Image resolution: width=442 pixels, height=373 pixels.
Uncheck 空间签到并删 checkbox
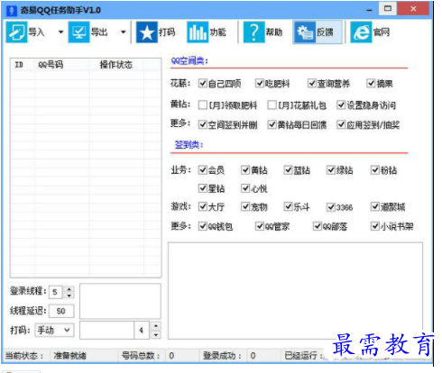tap(203, 124)
